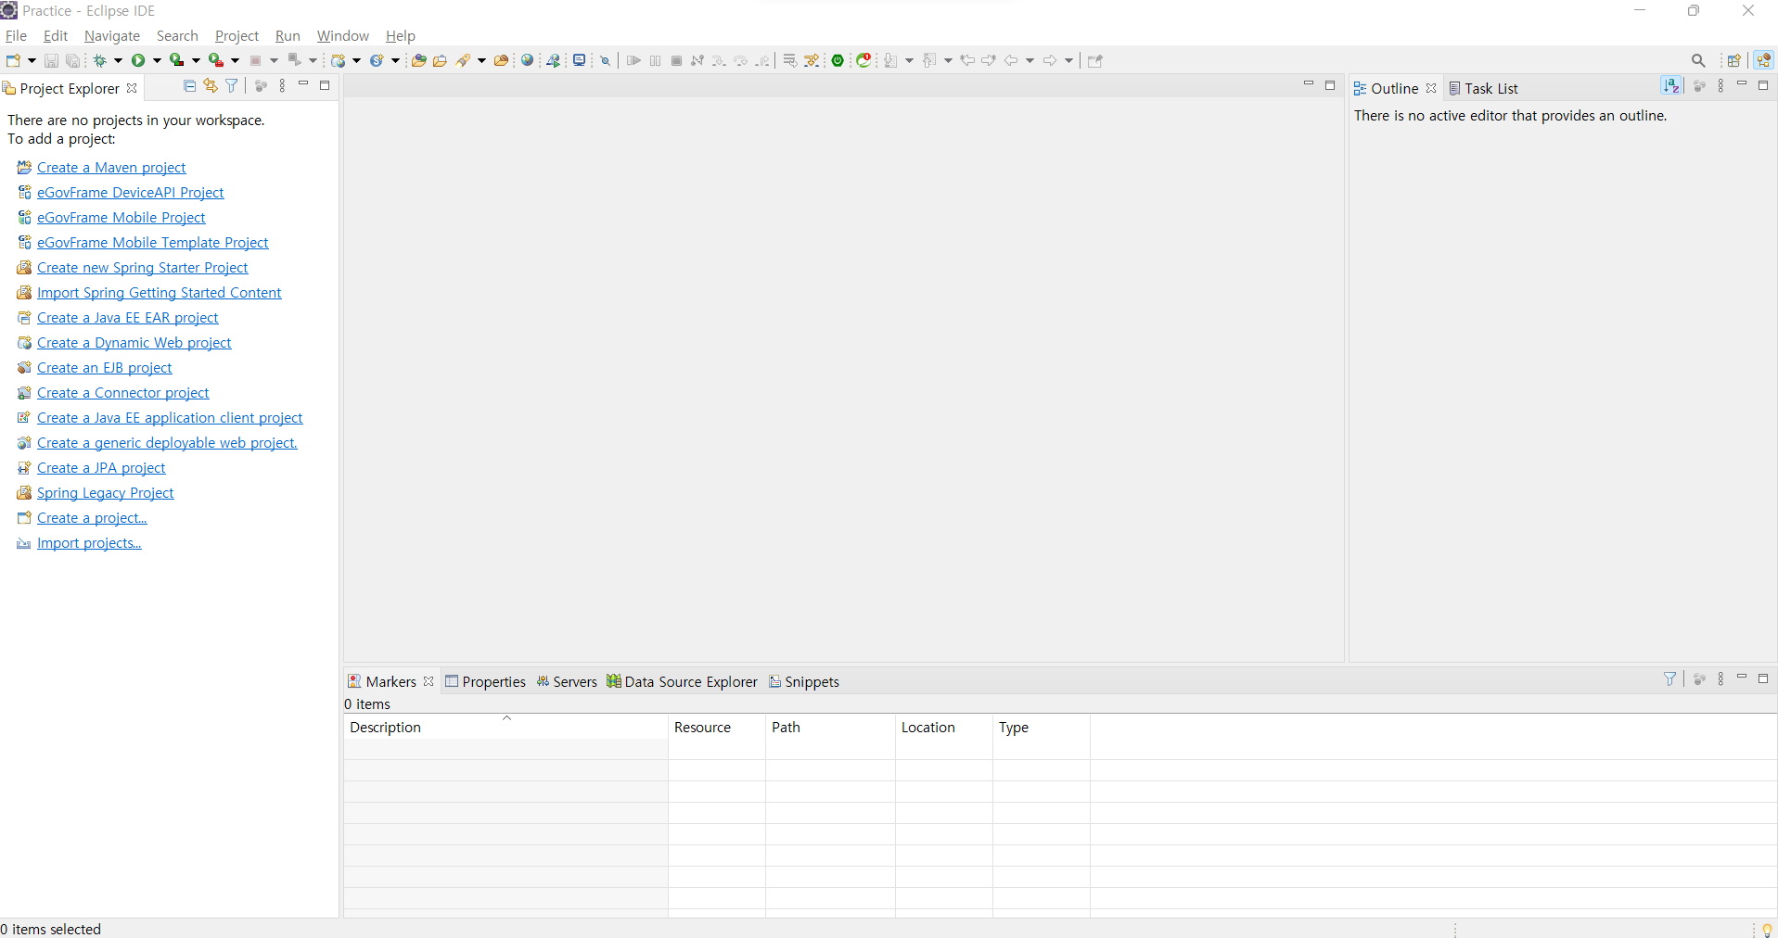Click Create a JPA project link
The height and width of the screenshot is (938, 1778).
(101, 467)
